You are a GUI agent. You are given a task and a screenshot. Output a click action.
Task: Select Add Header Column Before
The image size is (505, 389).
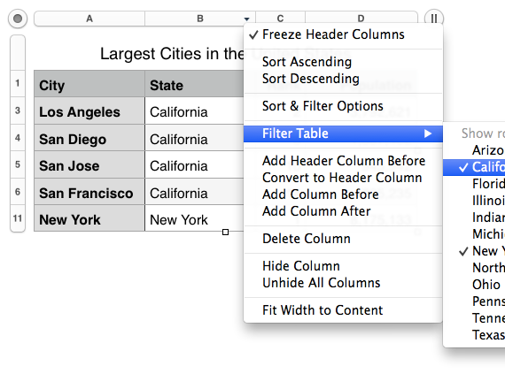pos(344,161)
